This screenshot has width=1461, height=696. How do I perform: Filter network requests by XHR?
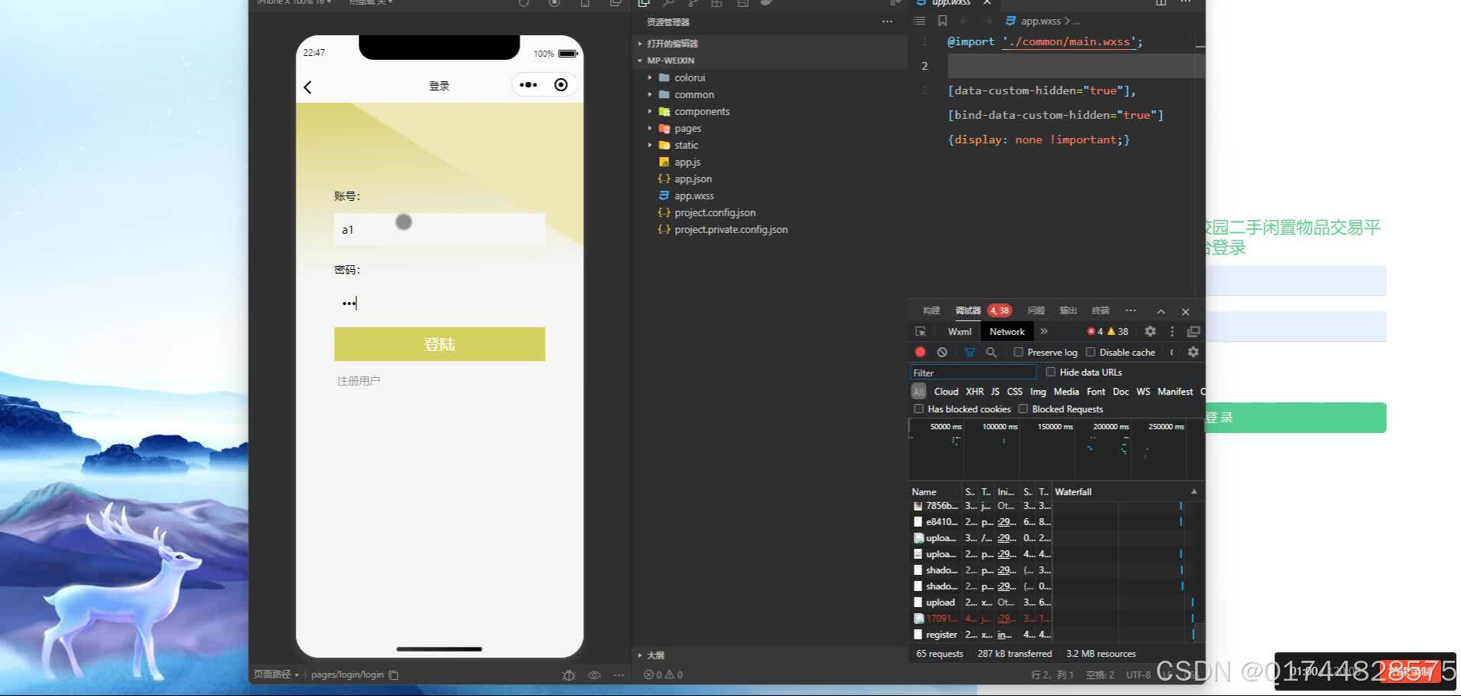tap(974, 392)
